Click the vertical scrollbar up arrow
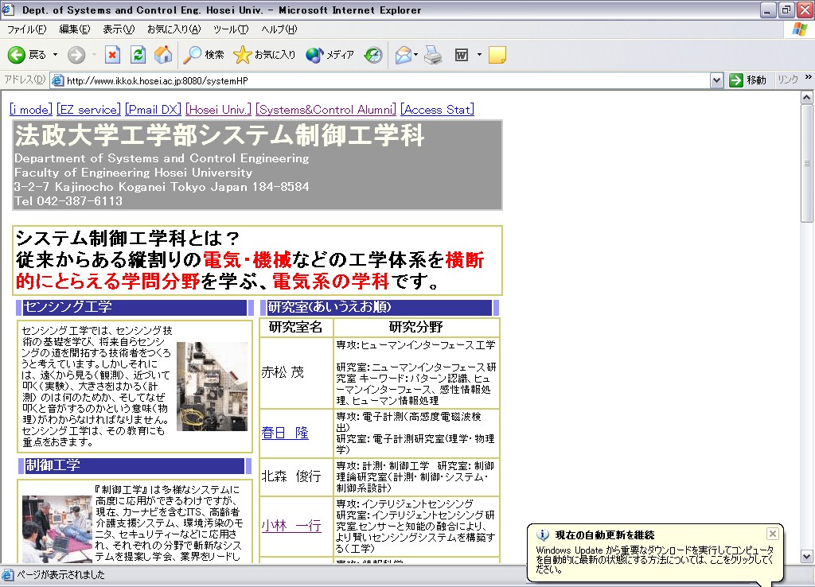 point(807,98)
